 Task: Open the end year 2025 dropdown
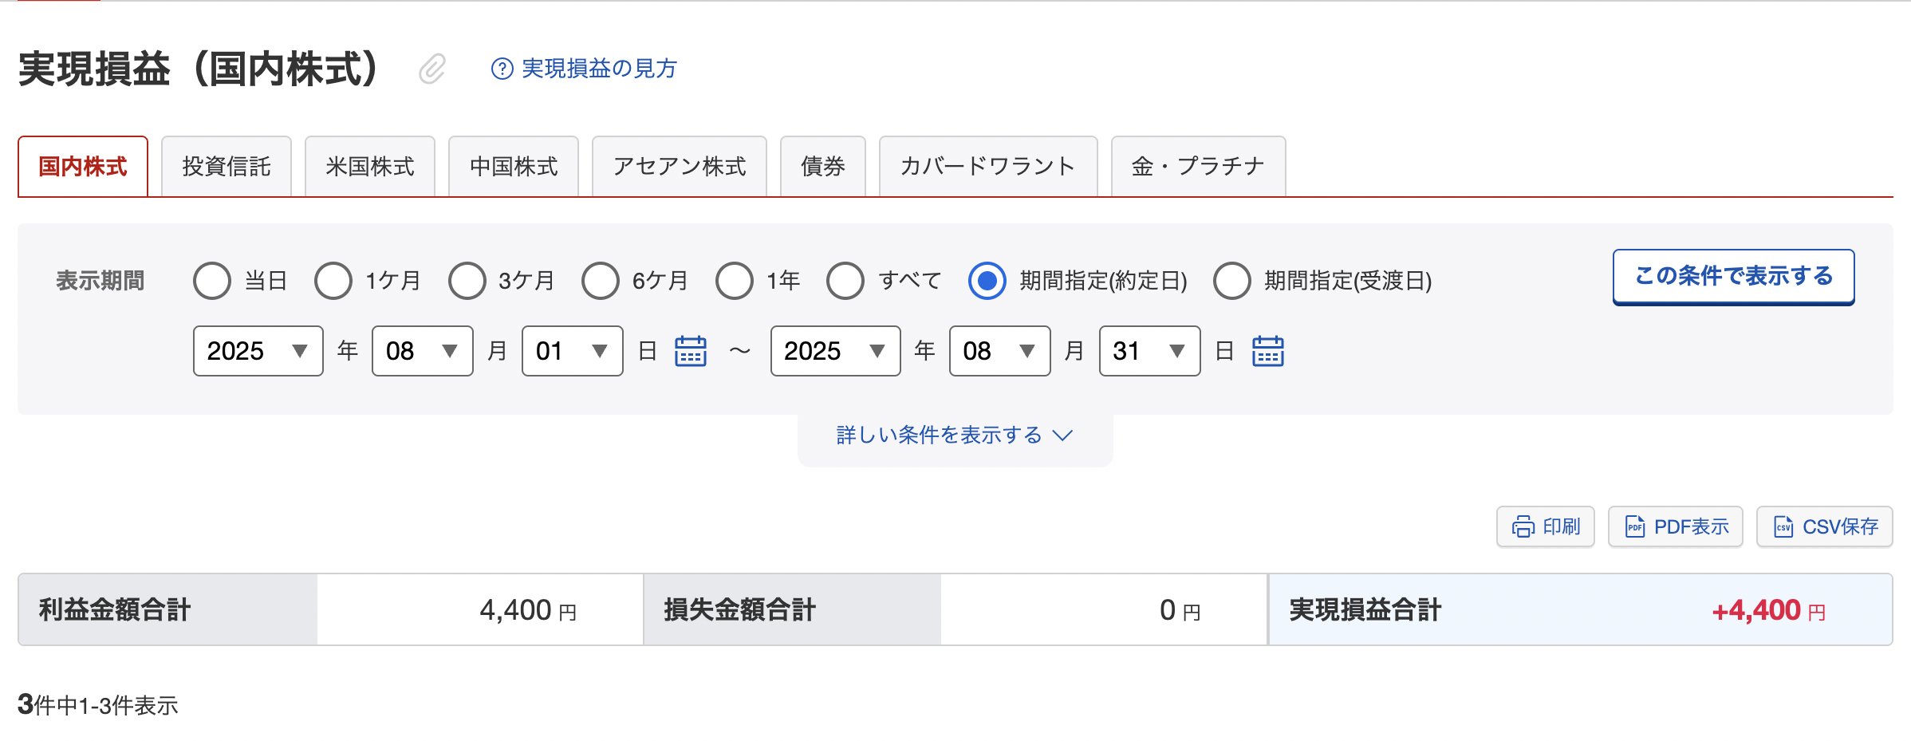836,351
